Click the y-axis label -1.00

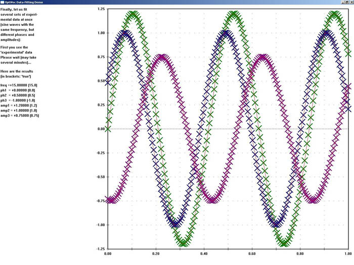tap(101, 225)
